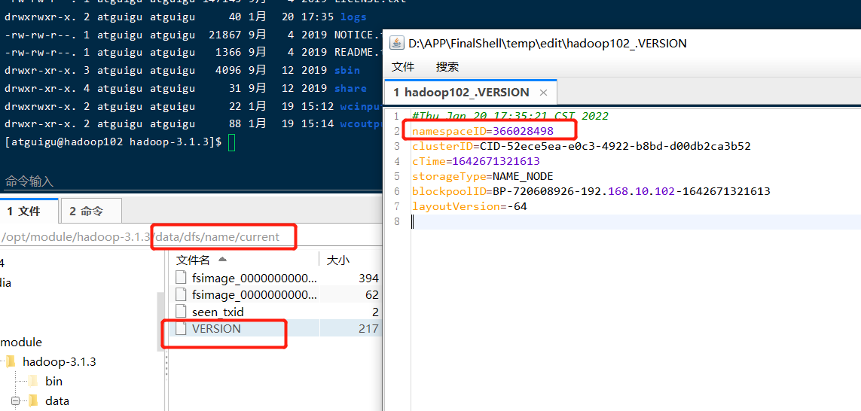
Task: Place the cursor on empty line 8 in the editor
Action: 636,222
